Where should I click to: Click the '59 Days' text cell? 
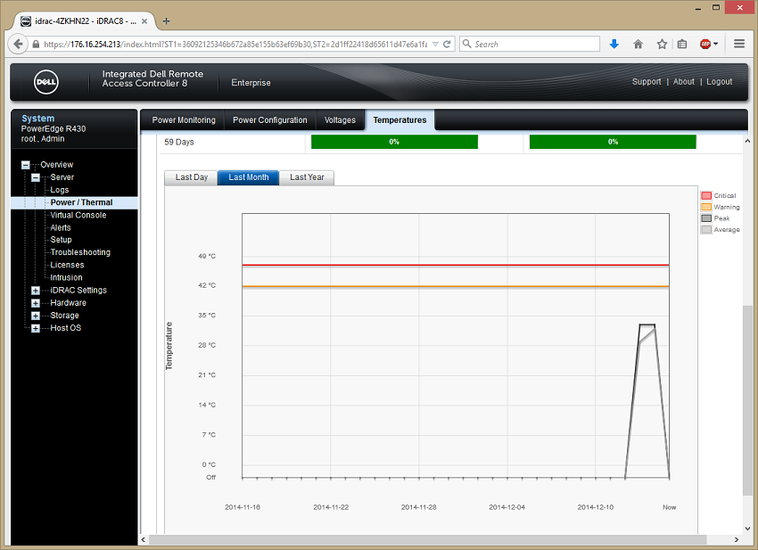coord(179,142)
